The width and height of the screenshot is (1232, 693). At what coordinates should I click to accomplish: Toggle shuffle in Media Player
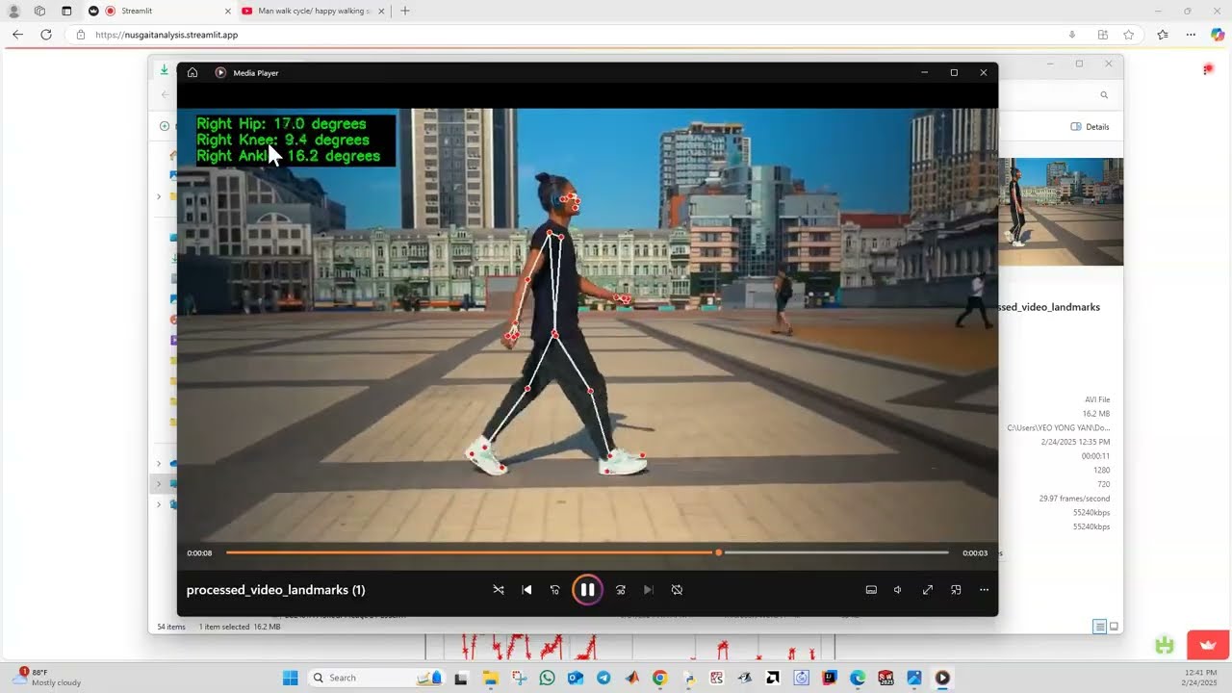tap(499, 590)
